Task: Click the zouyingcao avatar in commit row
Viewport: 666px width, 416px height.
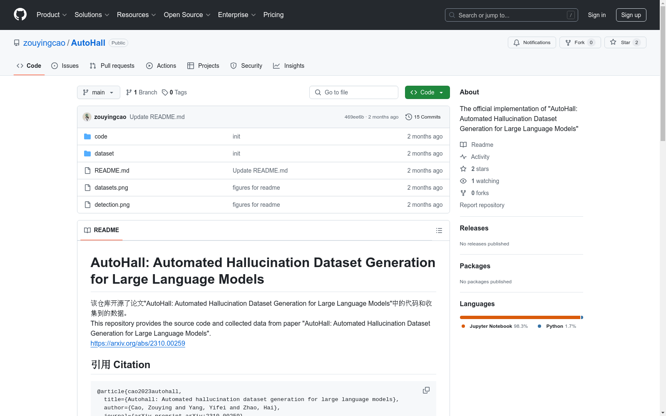Action: 87,117
